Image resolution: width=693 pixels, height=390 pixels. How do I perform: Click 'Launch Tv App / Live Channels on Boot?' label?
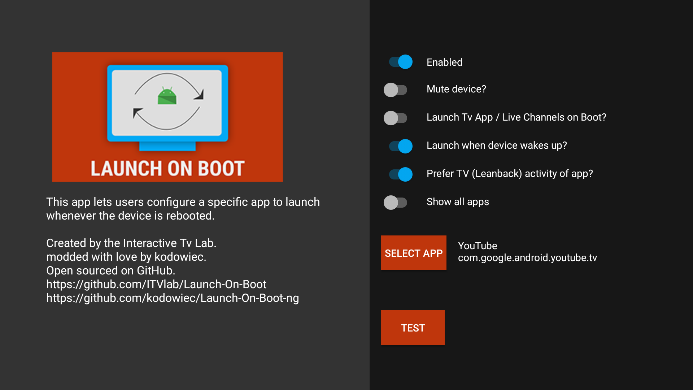517,117
